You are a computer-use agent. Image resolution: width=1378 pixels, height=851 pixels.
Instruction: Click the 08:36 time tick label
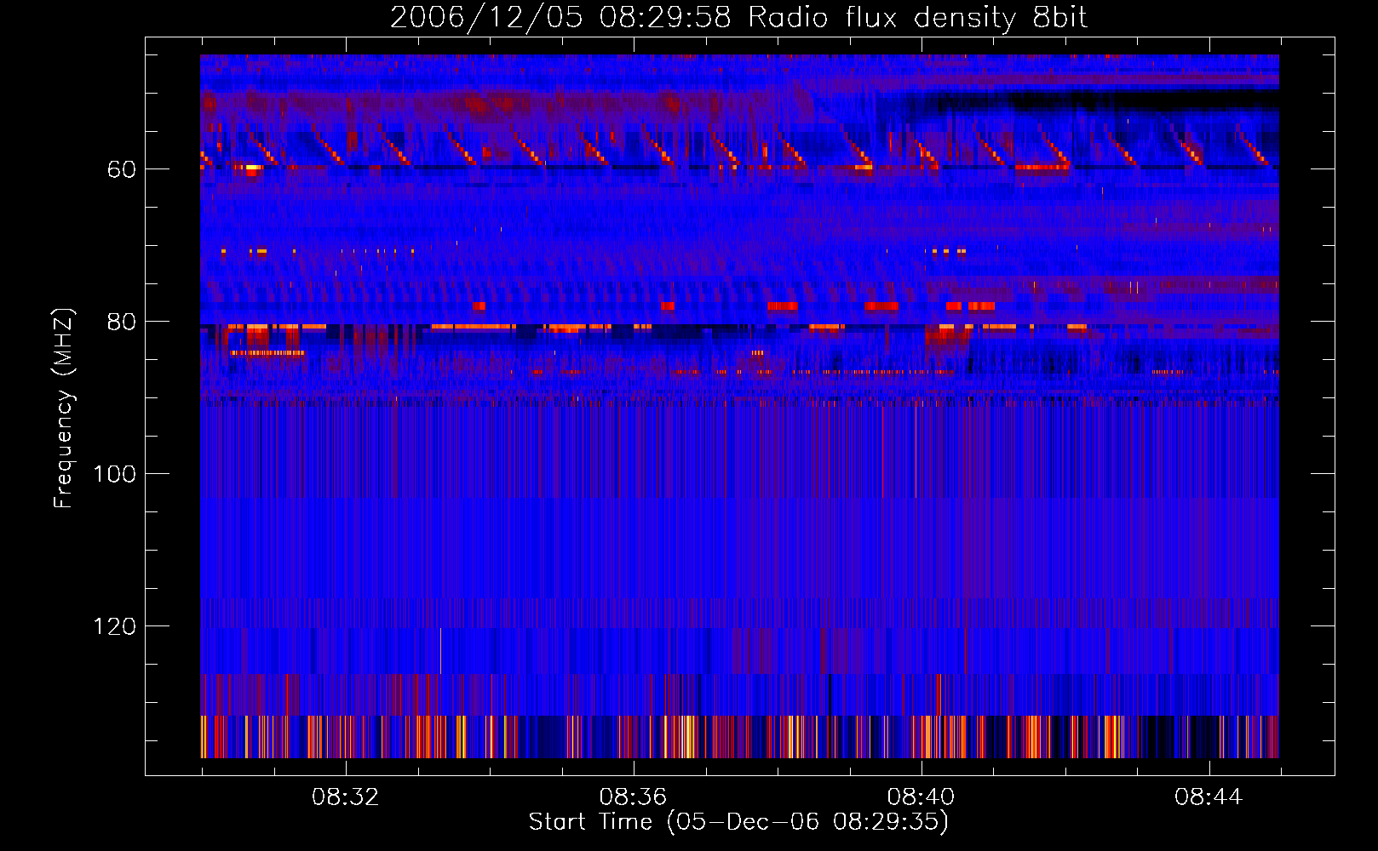tap(633, 797)
